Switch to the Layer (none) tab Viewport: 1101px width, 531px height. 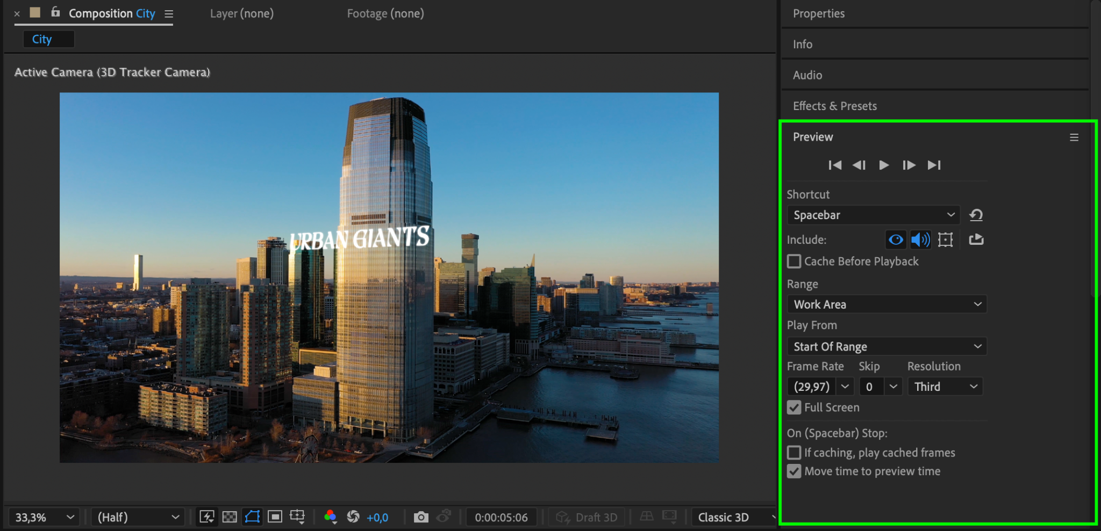(x=241, y=13)
